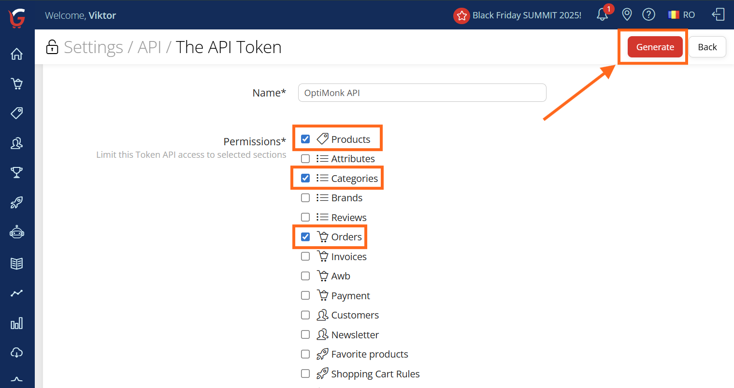
Task: Click the robot icon in sidebar
Action: (x=17, y=233)
